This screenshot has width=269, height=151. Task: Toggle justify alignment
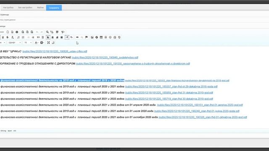pos(62,37)
